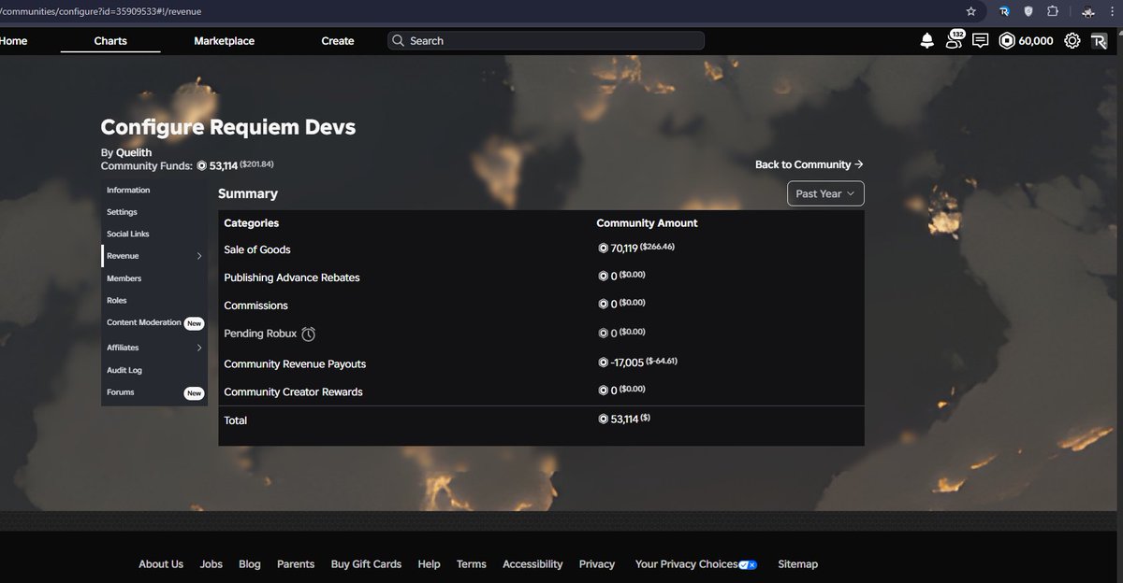Open the browser extensions puzzle icon
The image size is (1123, 583).
1053,11
